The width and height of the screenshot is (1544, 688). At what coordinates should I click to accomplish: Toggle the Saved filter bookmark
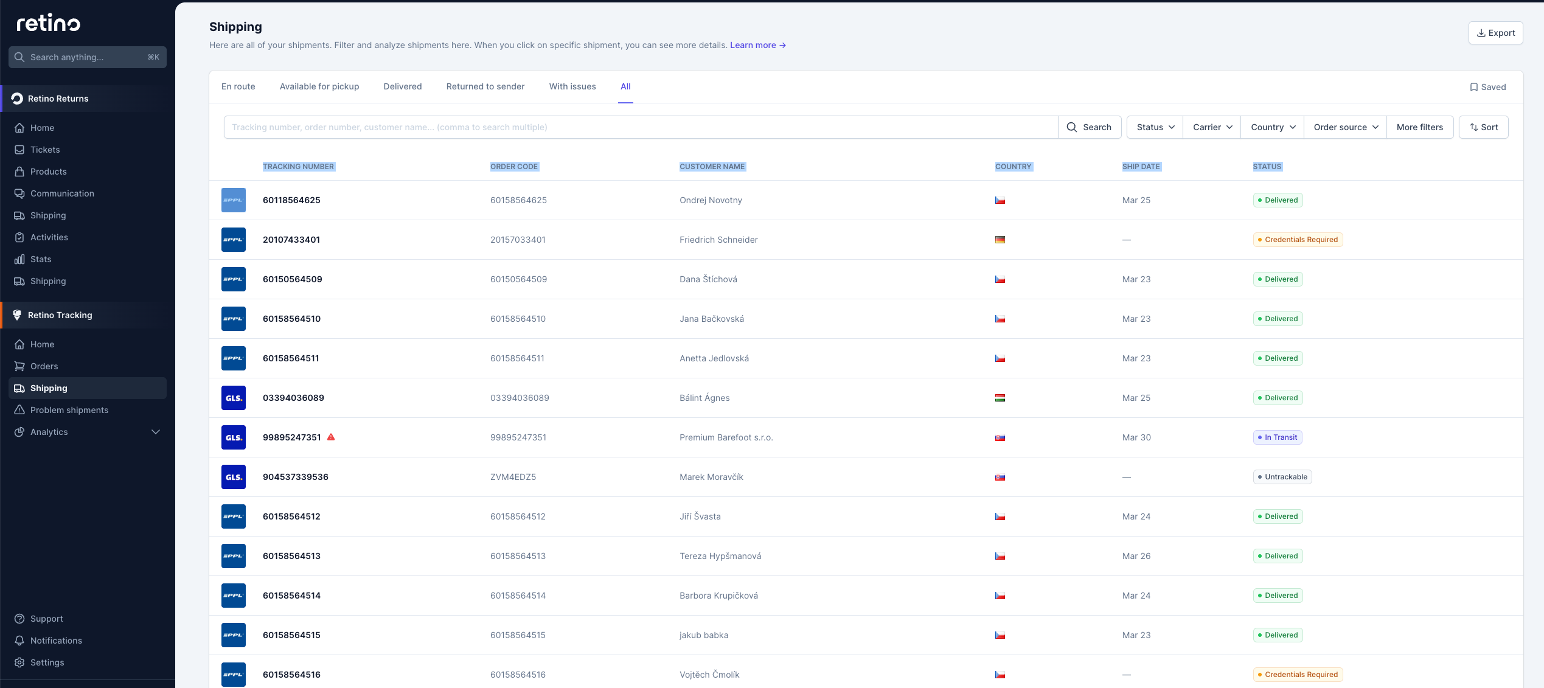click(x=1487, y=87)
